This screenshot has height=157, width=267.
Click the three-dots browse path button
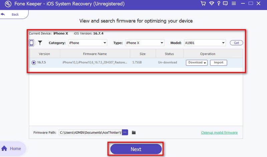(x=125, y=132)
